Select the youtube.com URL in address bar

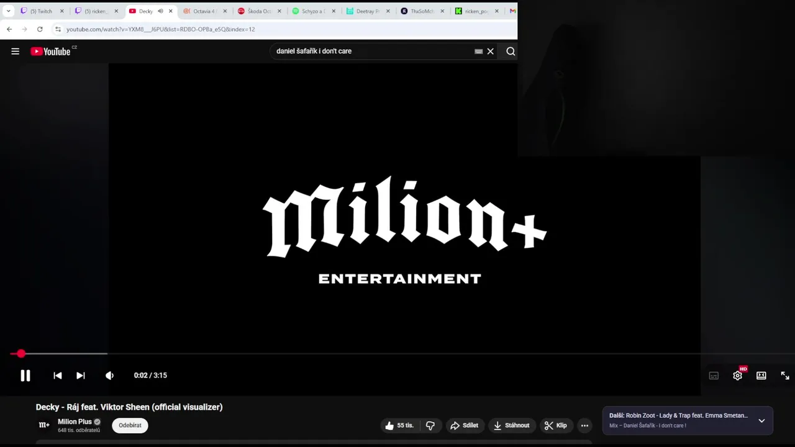pyautogui.click(x=160, y=29)
